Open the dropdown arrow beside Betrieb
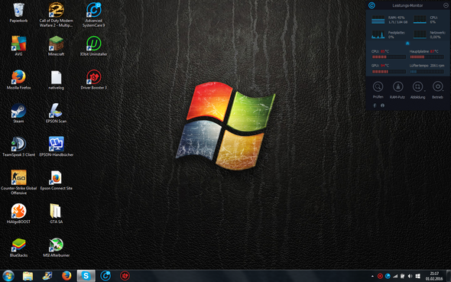Viewport: 451px width, 282px height. tap(443, 91)
